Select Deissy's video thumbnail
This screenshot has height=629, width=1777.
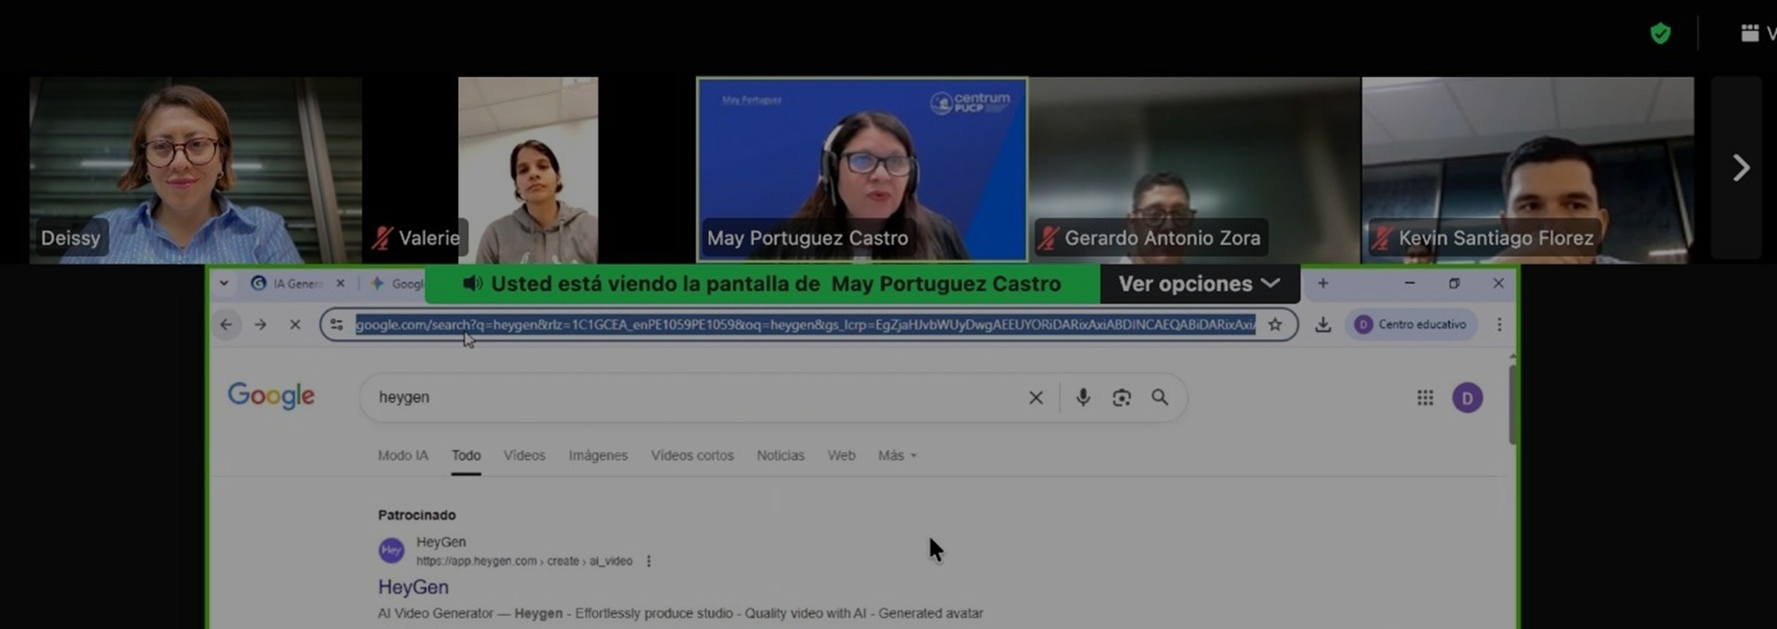pos(195,170)
